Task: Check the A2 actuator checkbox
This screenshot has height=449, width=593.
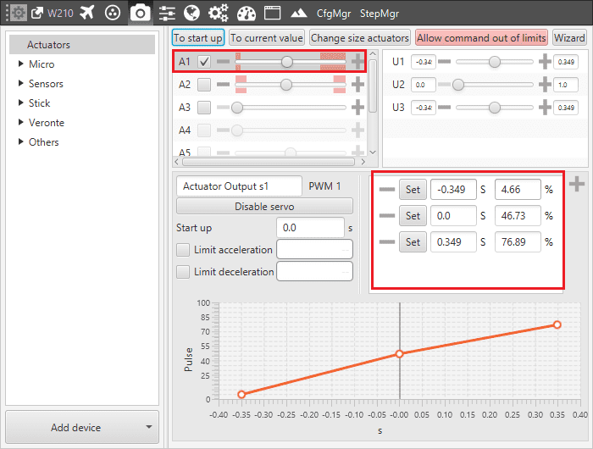Action: (x=204, y=85)
